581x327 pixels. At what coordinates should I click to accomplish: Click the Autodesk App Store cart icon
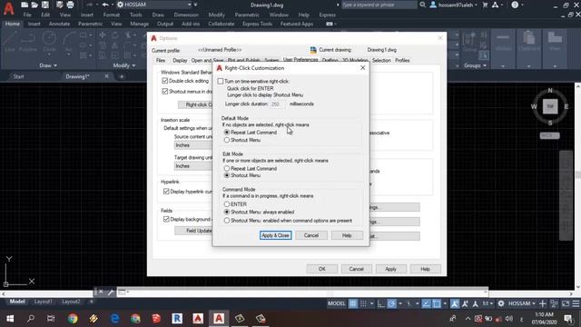coord(485,5)
